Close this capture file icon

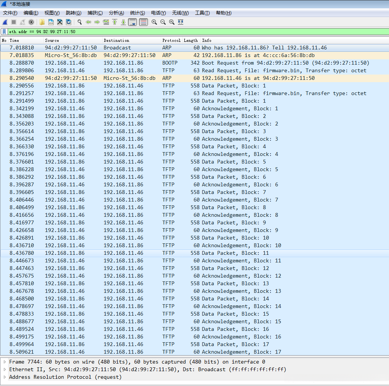click(x=60, y=22)
